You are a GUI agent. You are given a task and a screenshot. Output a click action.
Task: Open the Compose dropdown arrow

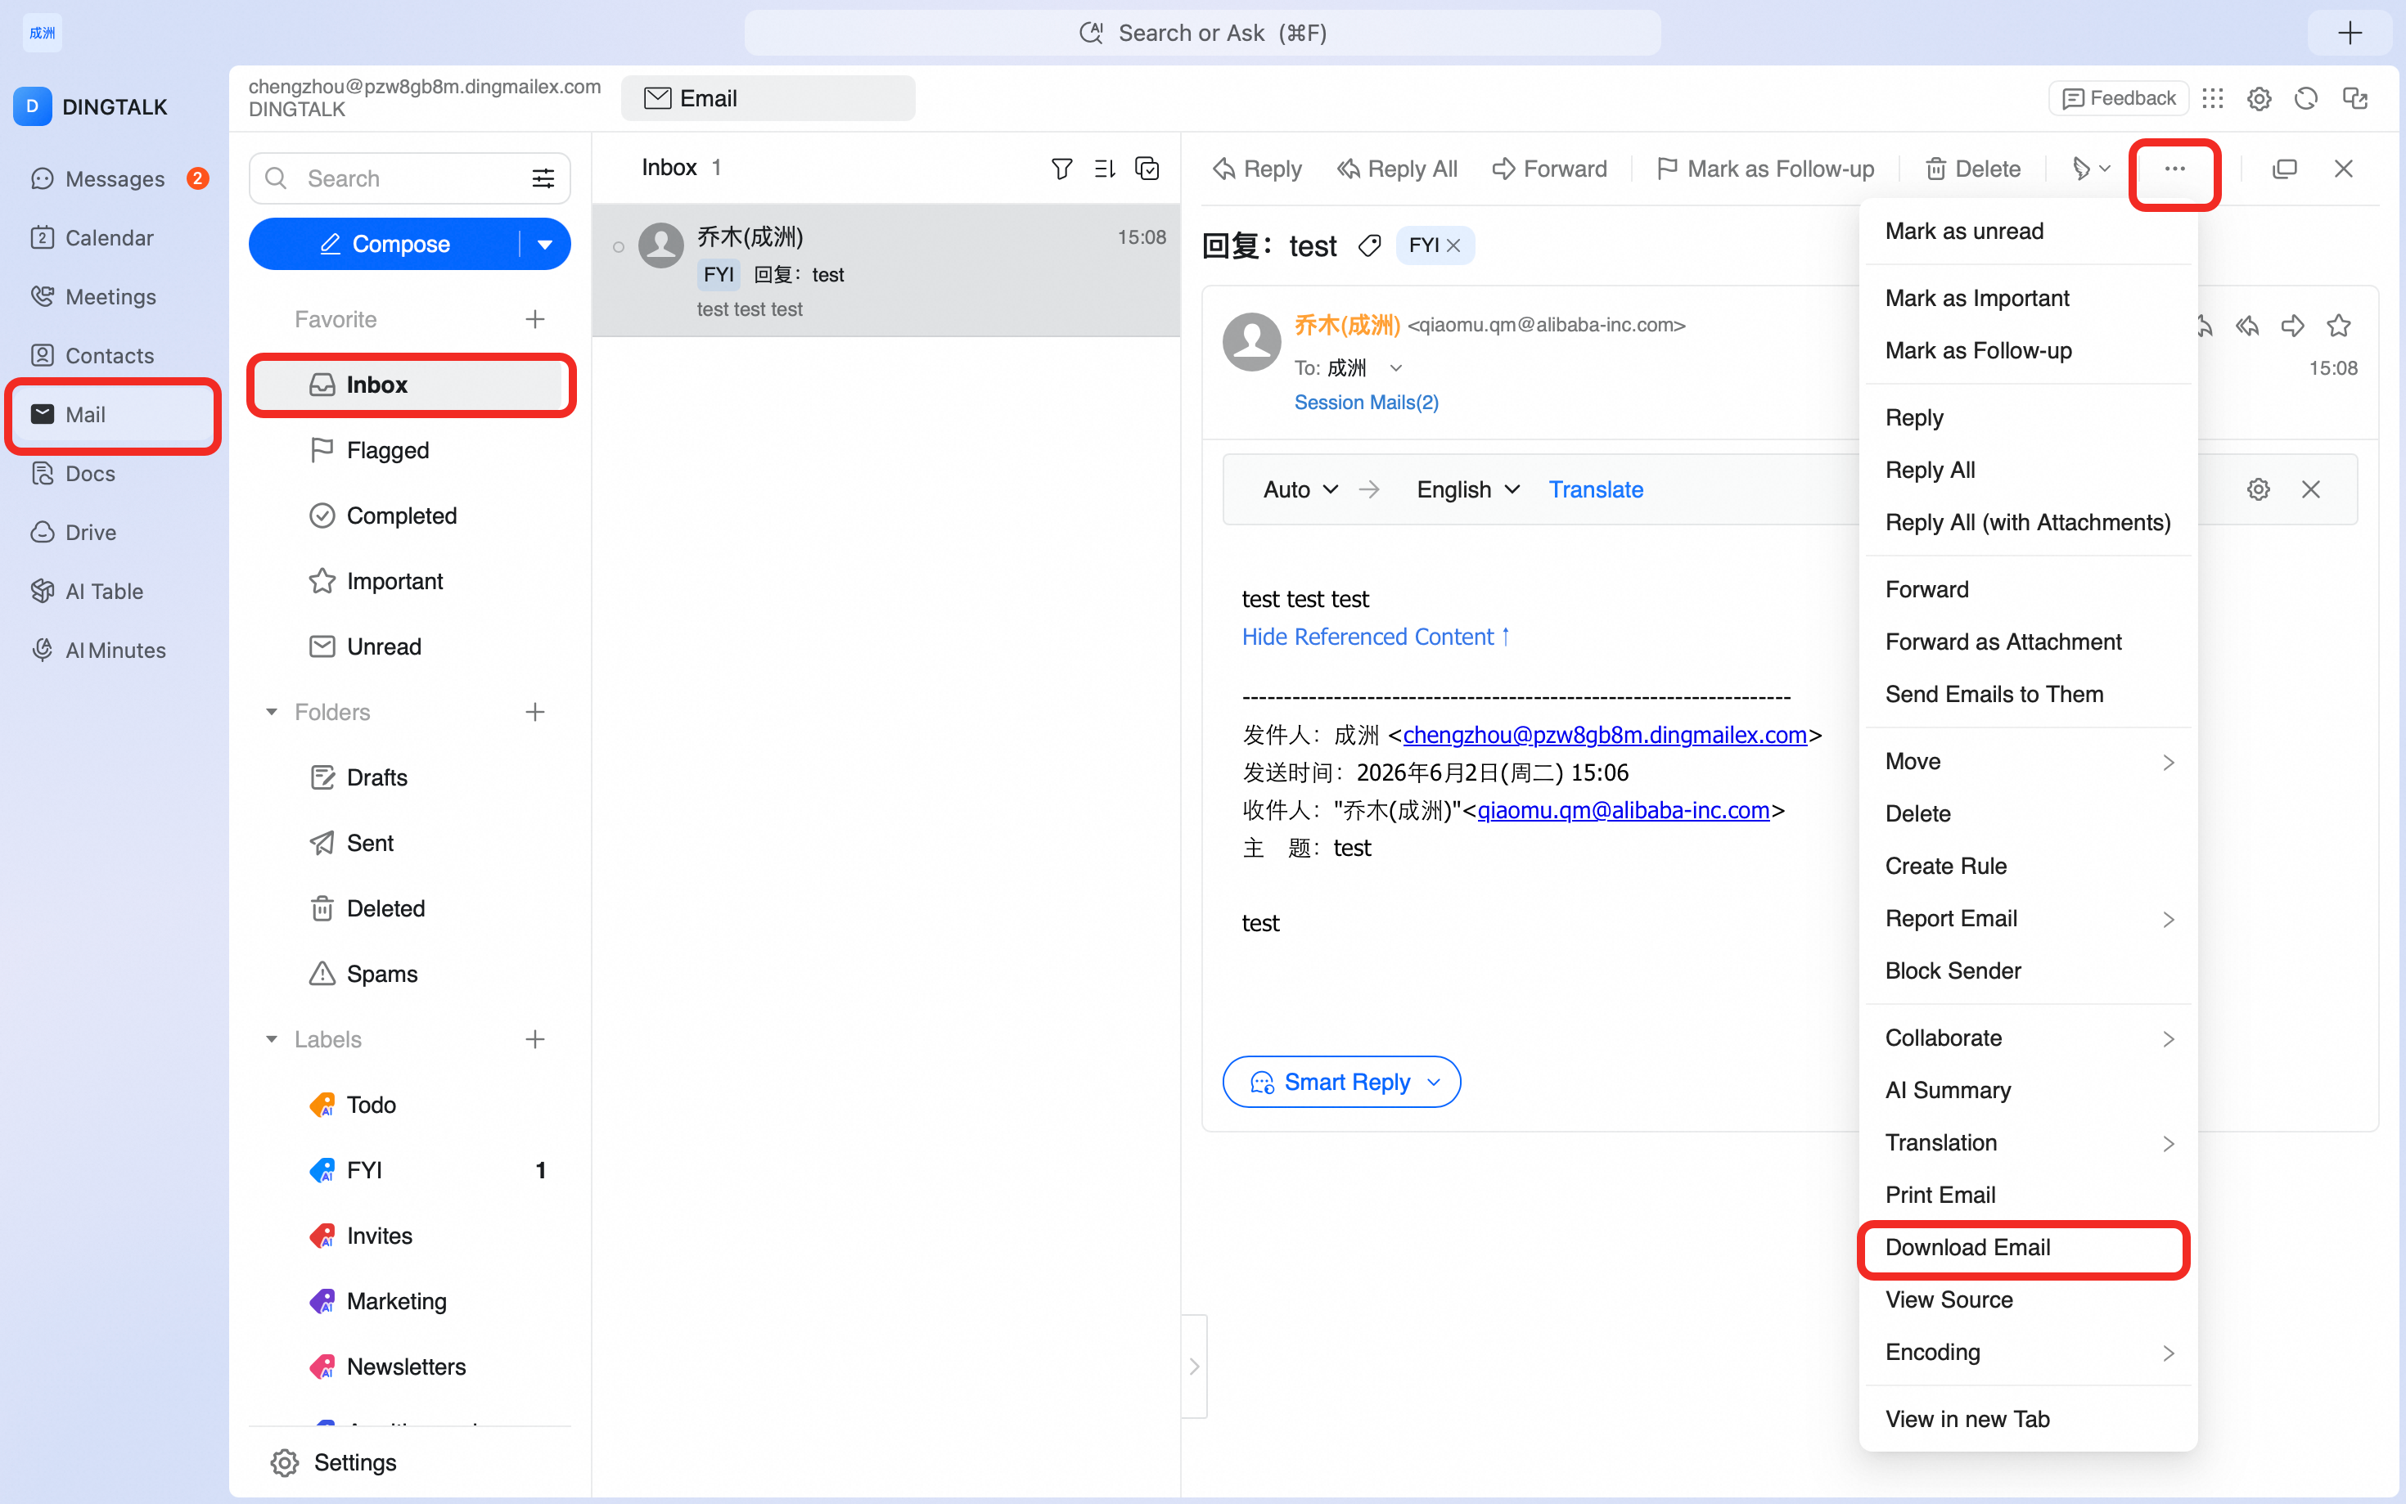(x=545, y=245)
